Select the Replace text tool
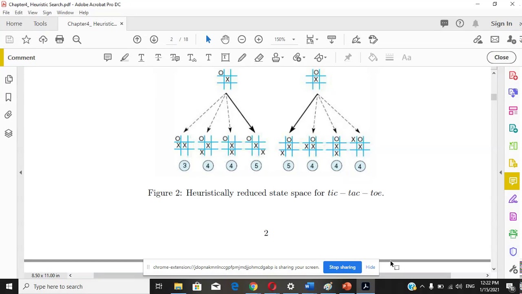The image size is (522, 294). tap(175, 58)
